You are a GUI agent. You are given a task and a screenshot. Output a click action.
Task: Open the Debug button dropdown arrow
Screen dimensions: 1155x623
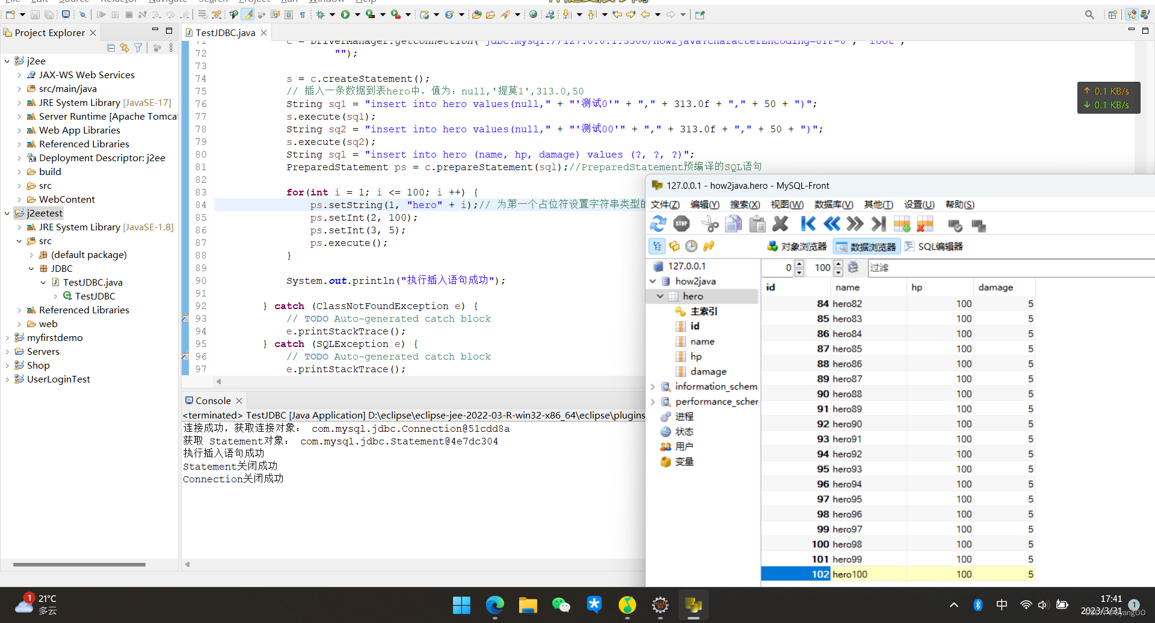pyautogui.click(x=332, y=14)
